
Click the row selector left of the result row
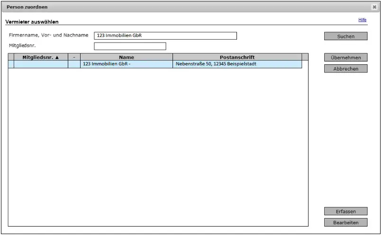[x=11, y=64]
